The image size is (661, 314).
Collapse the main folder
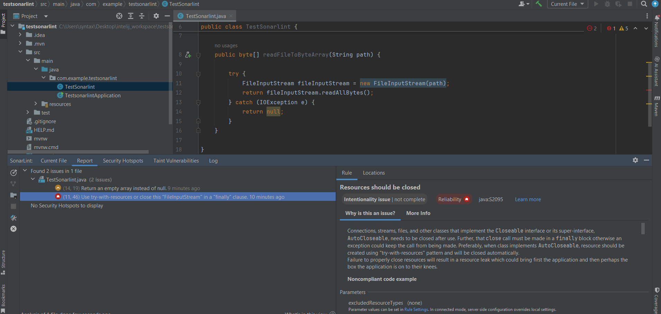(28, 60)
